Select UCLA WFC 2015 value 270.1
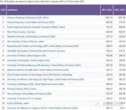The height and width of the screenshot is (110, 126). 123,108
